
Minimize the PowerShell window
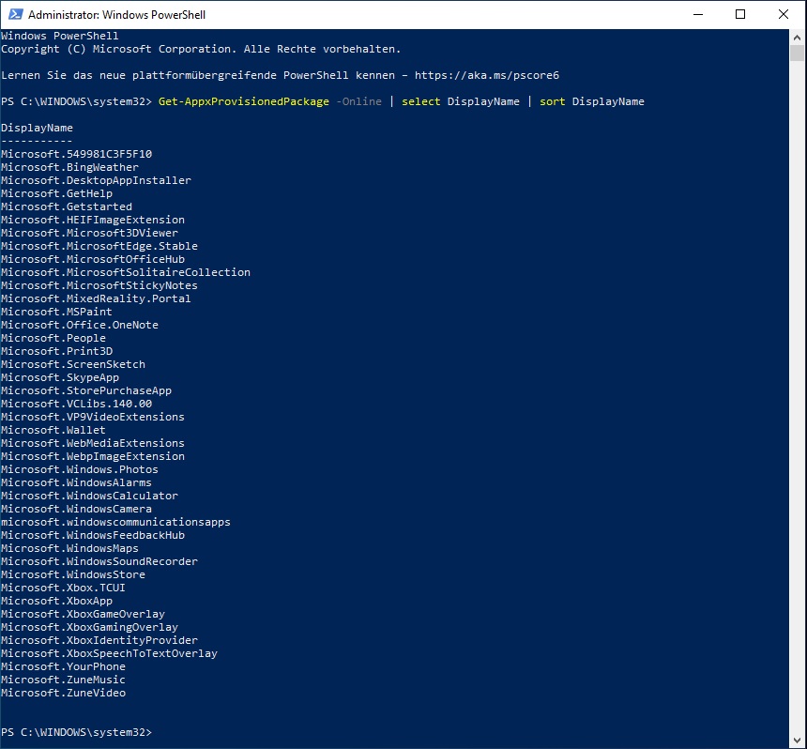click(698, 14)
